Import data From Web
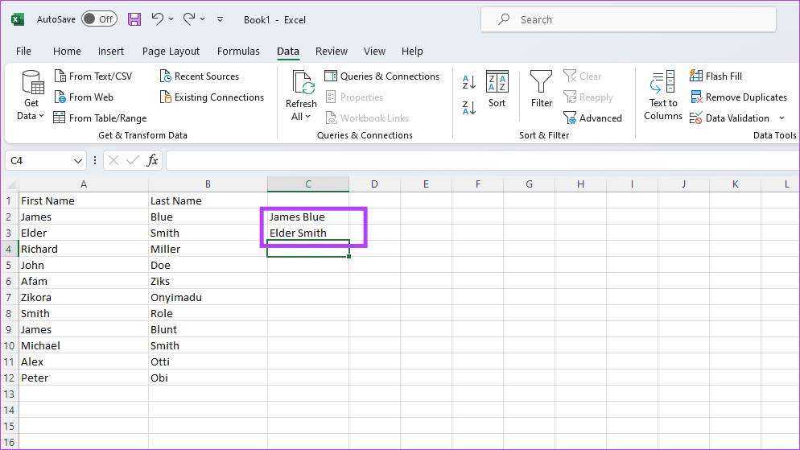Viewport: 800px width, 450px height. pyautogui.click(x=85, y=97)
